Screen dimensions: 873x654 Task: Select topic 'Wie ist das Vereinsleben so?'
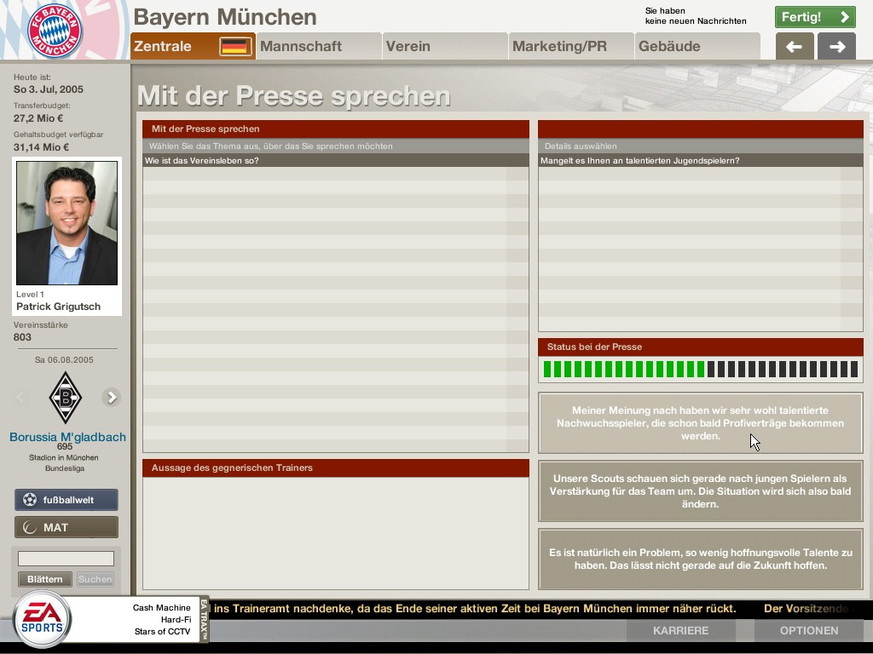click(x=336, y=161)
